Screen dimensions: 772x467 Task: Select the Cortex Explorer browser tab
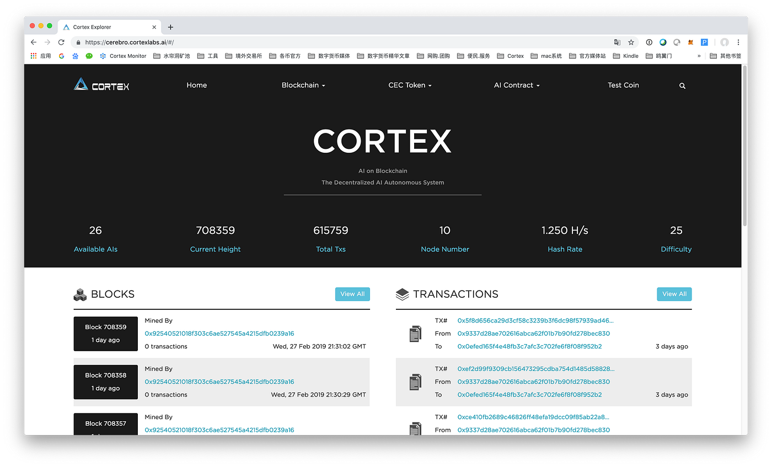click(108, 27)
